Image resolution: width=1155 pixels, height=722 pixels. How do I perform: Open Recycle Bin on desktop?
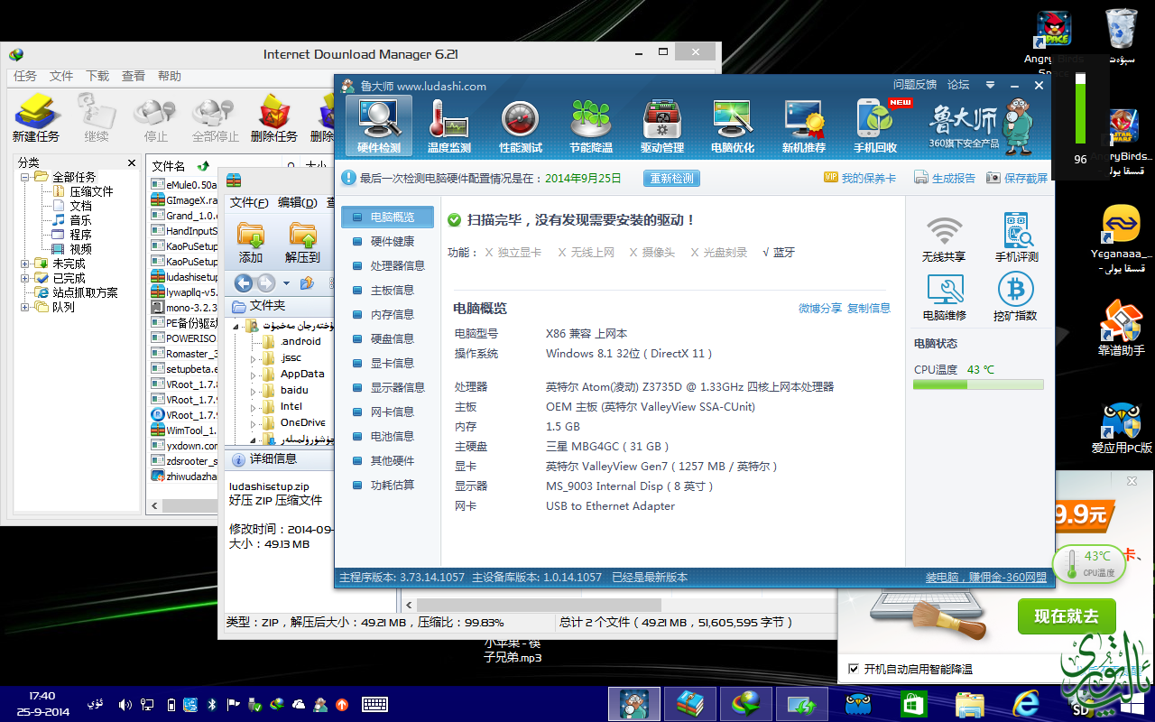(1122, 36)
